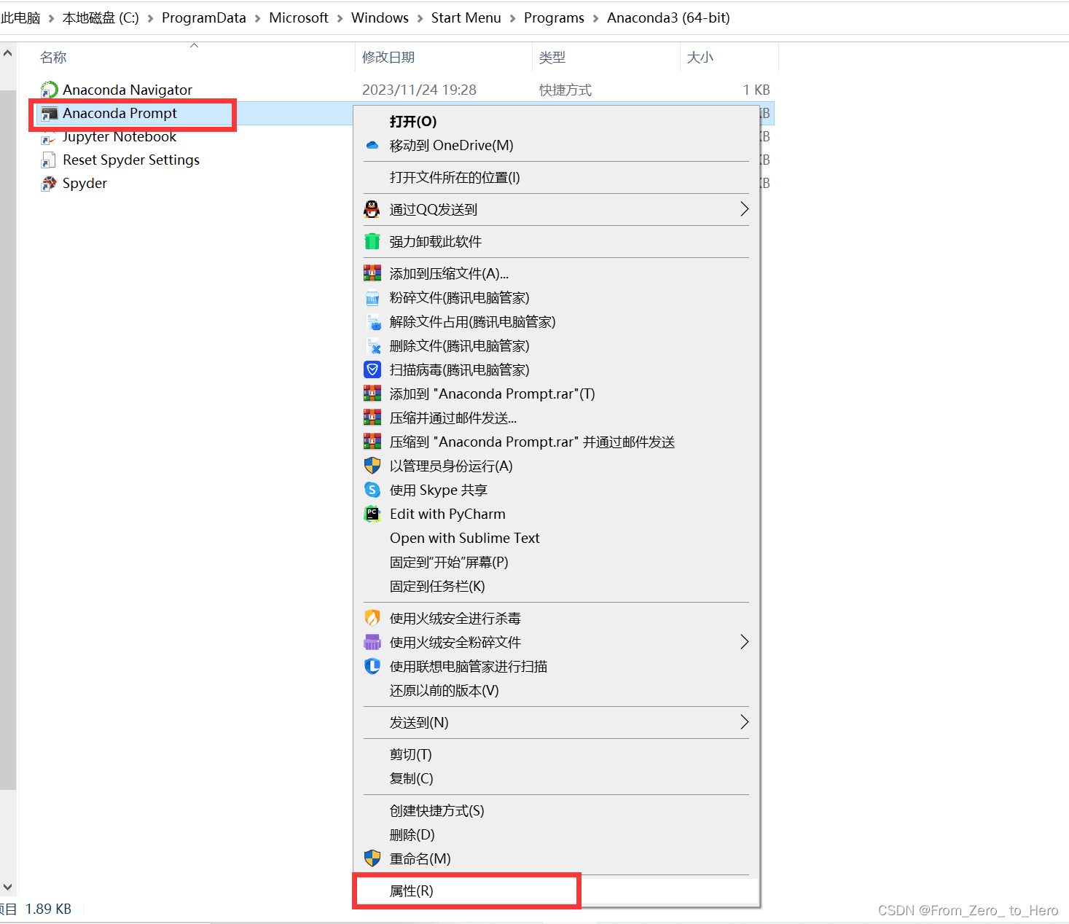The height and width of the screenshot is (924, 1069).
Task: Click the Skype icon beside 使用 Skype 共享
Action: tap(372, 490)
